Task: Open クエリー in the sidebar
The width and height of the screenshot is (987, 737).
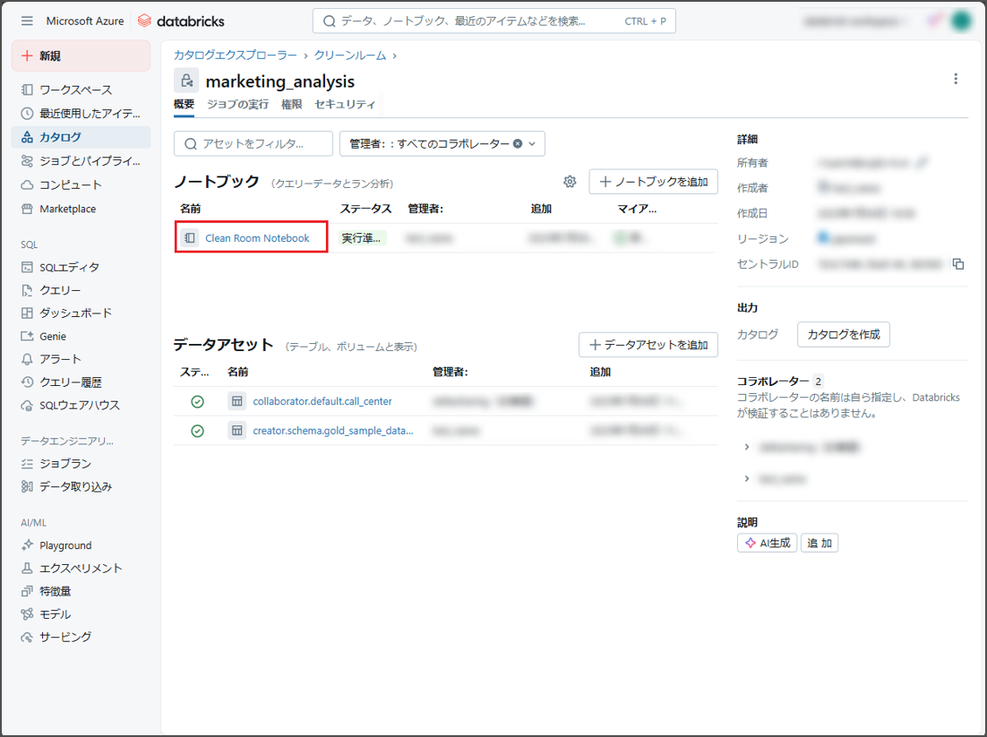Action: [x=81, y=290]
